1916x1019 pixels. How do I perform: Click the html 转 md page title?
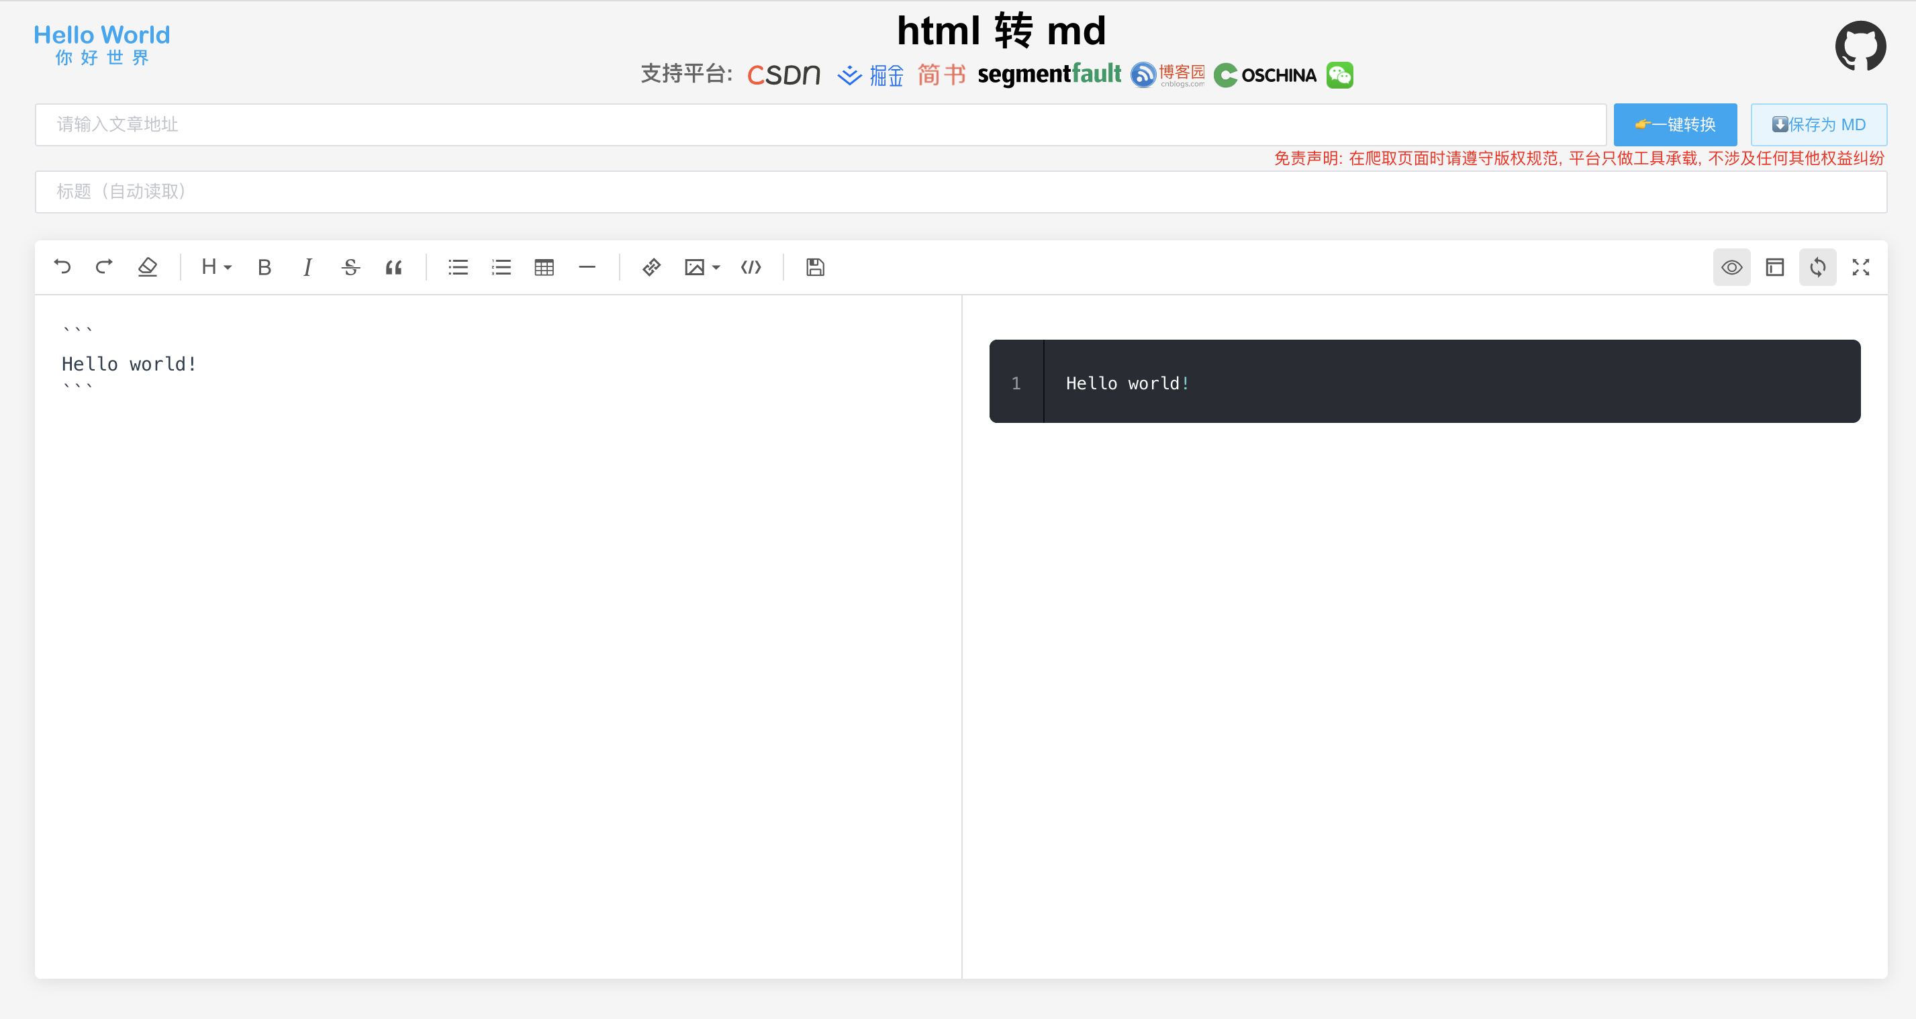(1001, 30)
